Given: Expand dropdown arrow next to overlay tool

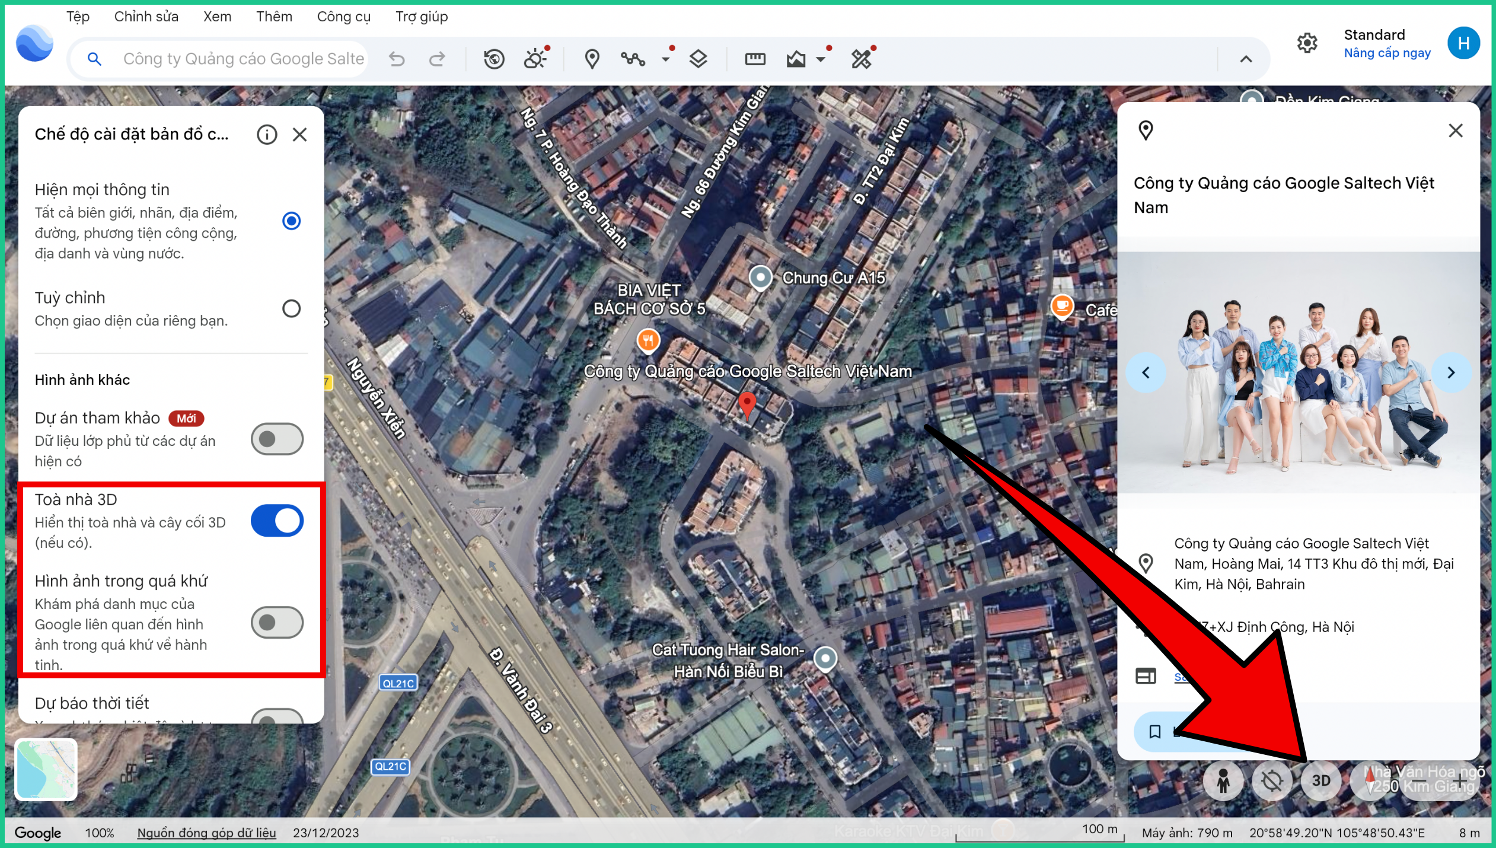Looking at the screenshot, I should (x=821, y=59).
